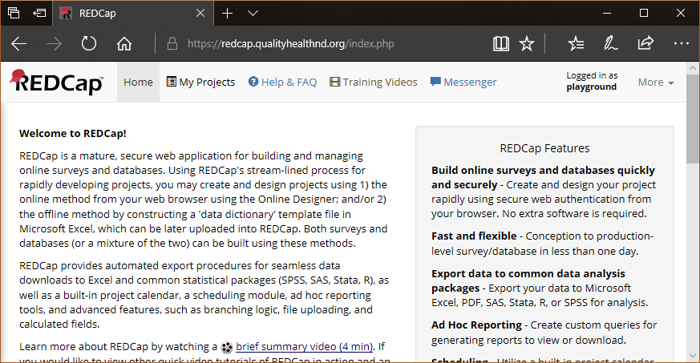Open a new browser tab

[x=227, y=14]
